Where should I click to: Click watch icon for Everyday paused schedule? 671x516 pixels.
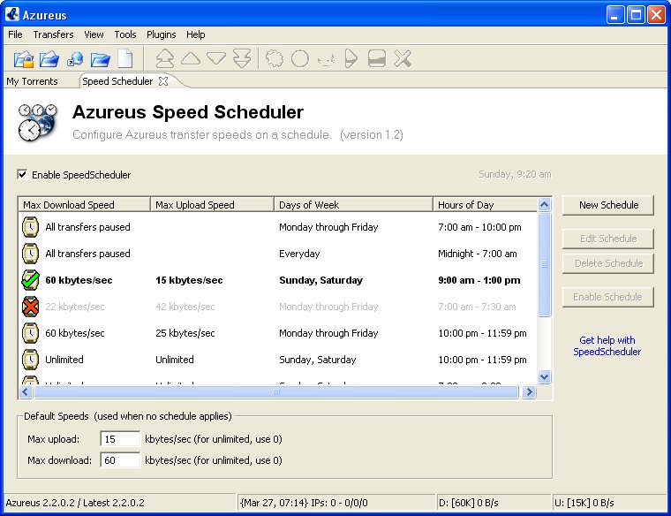pos(30,254)
